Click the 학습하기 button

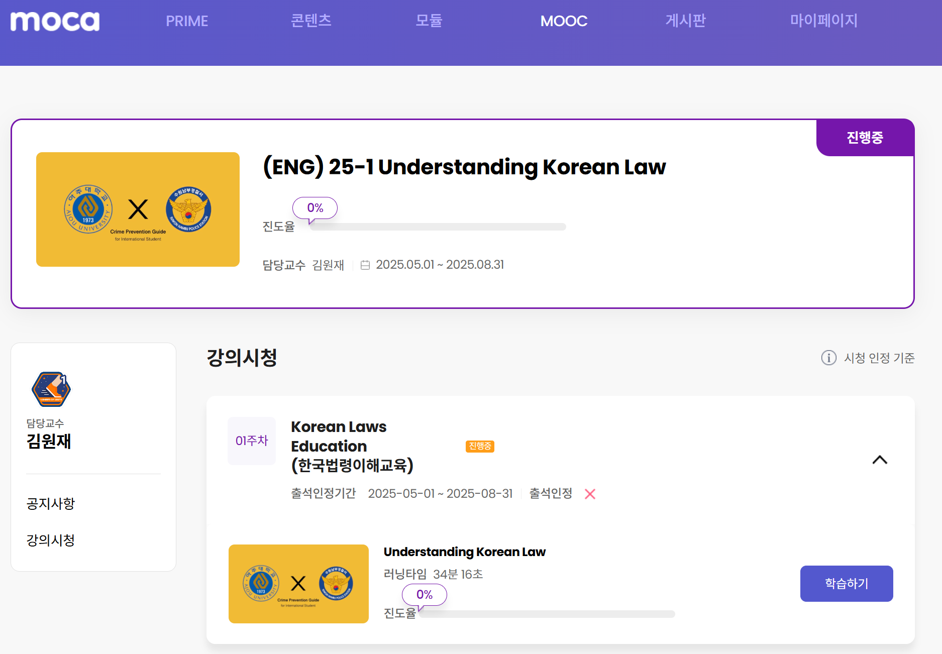point(846,583)
